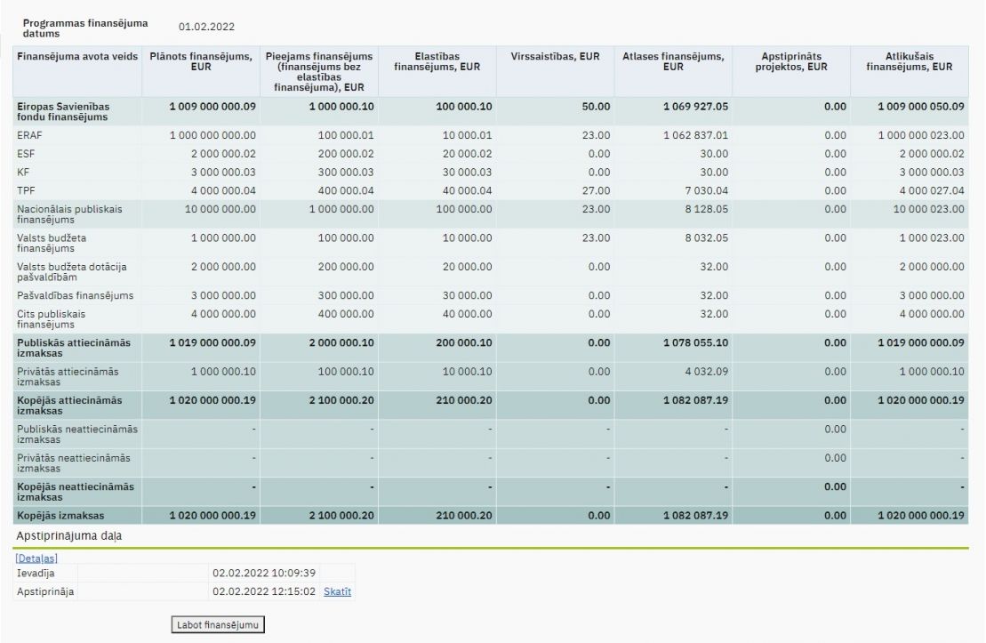Select the Atlases finansējums column header
The height and width of the screenshot is (643, 986).
pos(673,62)
